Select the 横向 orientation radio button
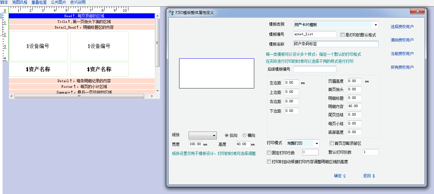The image size is (434, 194). point(244,135)
